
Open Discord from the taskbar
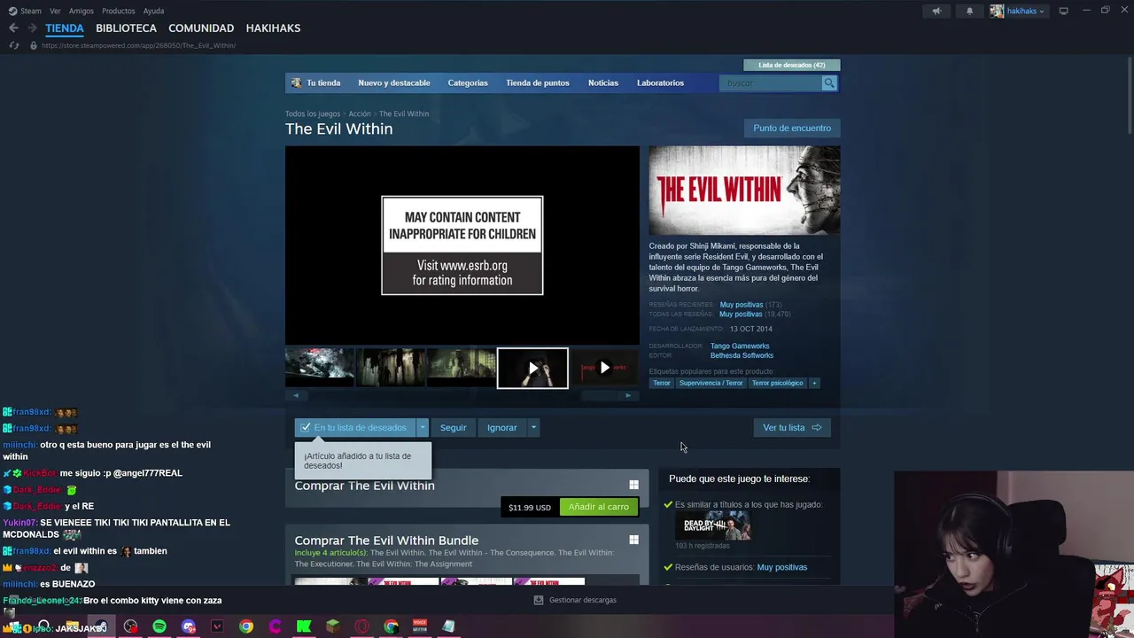tap(188, 626)
